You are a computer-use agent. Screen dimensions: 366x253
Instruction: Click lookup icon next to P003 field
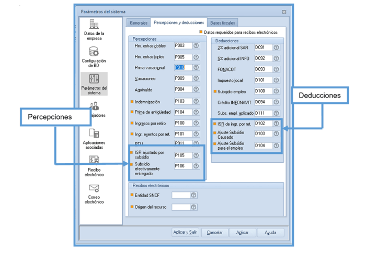pyautogui.click(x=196, y=46)
